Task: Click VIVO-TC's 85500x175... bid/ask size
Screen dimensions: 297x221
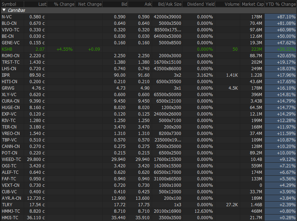Action: tap(168, 30)
